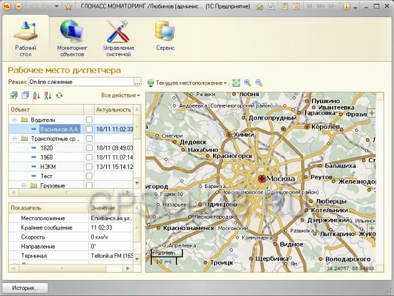Open the Мониторинг объектов section
Viewport: 394px width, 296px height.
click(x=72, y=38)
